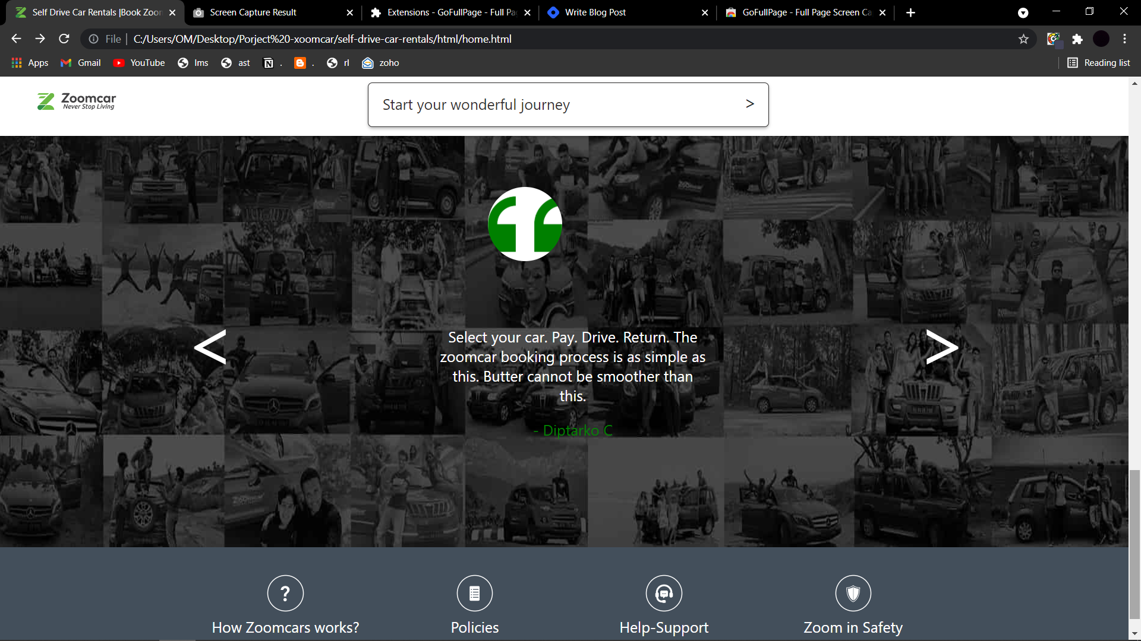Open Chrome three-dot menu
1141x641 pixels.
tap(1124, 39)
